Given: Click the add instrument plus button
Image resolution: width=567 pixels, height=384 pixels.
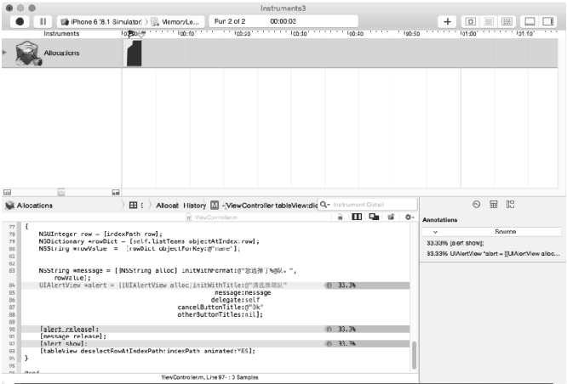Looking at the screenshot, I should [x=448, y=20].
